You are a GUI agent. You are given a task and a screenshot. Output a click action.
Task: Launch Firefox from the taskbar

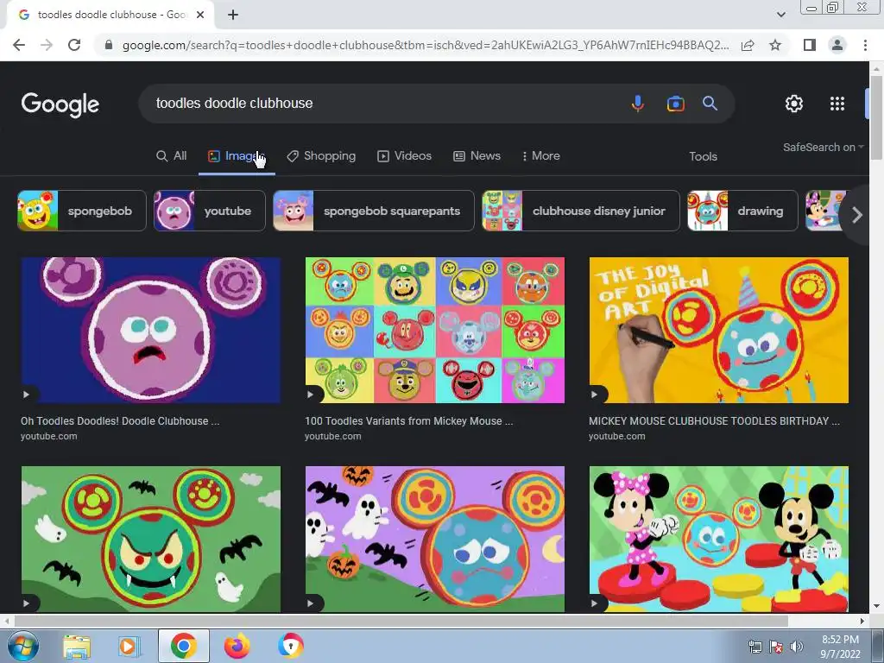[237, 646]
